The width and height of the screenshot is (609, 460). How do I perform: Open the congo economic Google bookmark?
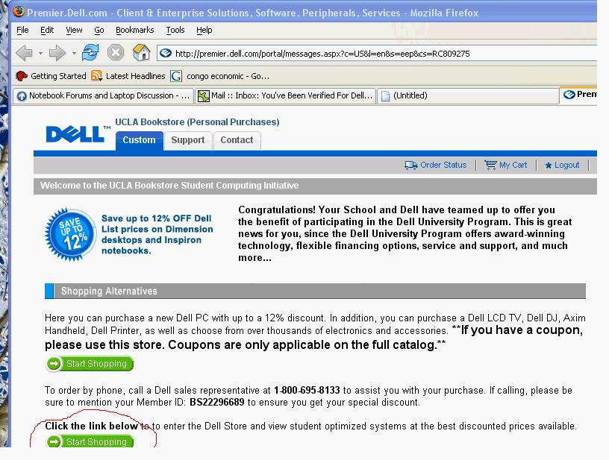click(x=220, y=76)
